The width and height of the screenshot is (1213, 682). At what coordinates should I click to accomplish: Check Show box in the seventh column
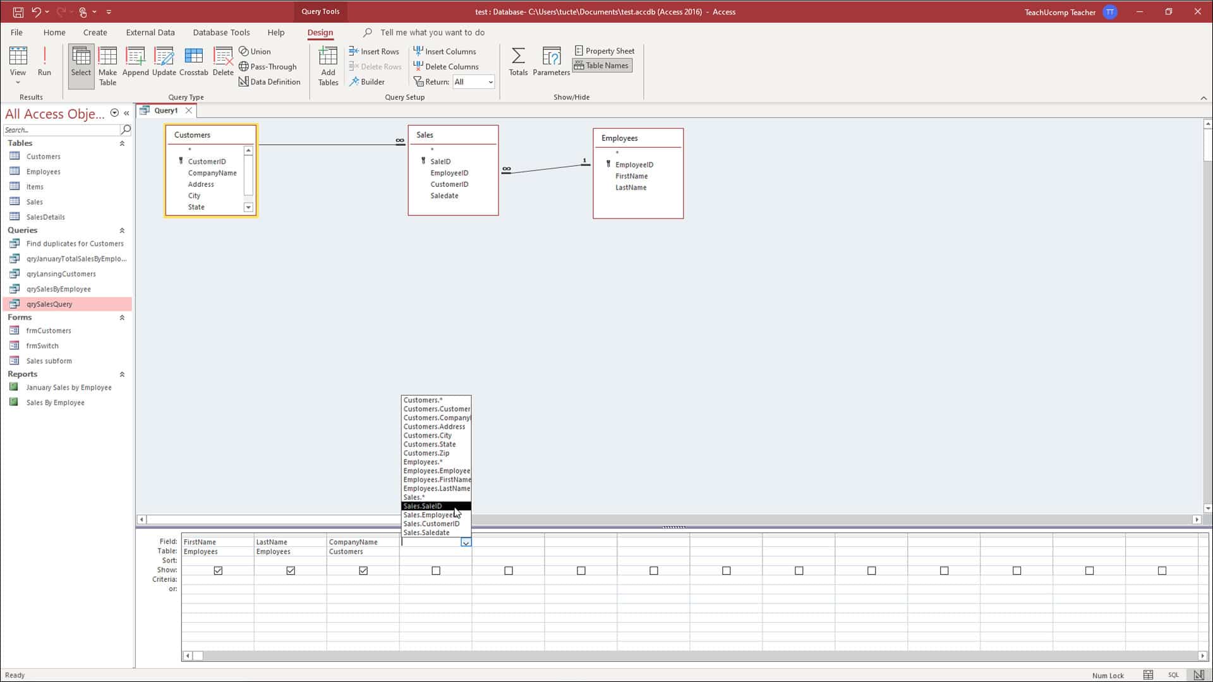[x=654, y=570]
